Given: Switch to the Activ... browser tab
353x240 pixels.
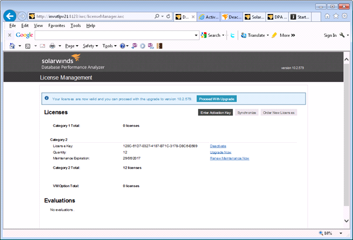Looking at the screenshot, I should tap(209, 17).
